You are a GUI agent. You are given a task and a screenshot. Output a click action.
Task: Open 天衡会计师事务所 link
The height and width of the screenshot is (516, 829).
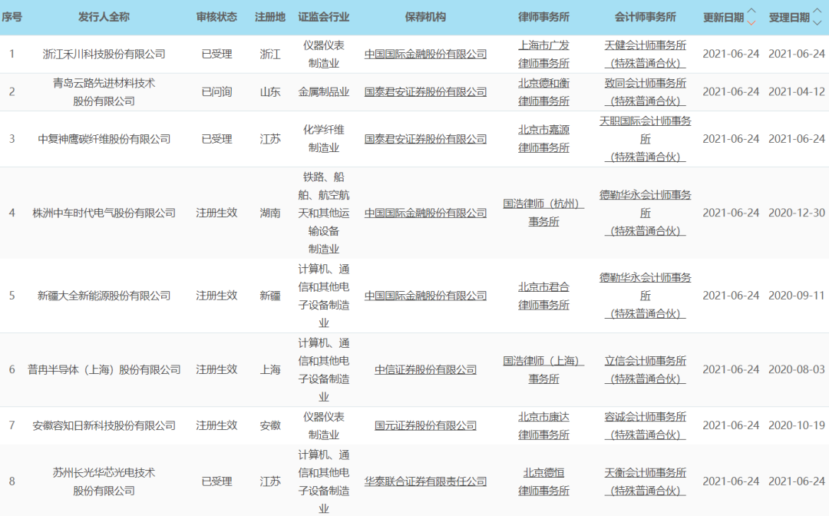pyautogui.click(x=645, y=481)
